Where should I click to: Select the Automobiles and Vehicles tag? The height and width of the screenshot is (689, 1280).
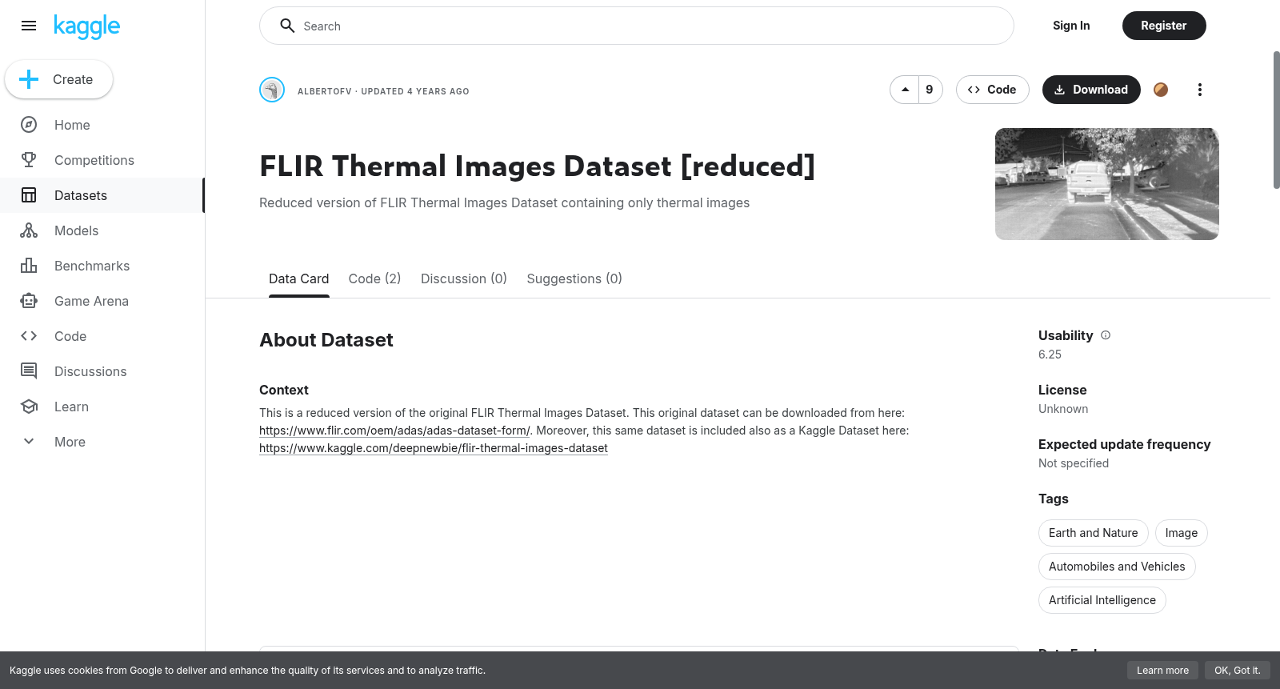(x=1117, y=567)
